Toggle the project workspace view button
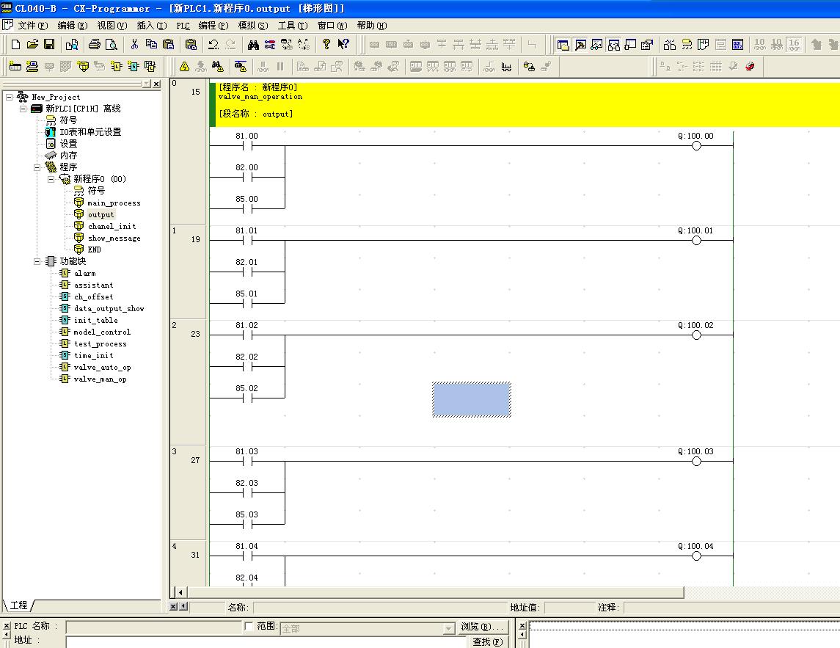Screen dimensions: 840x648 tap(563, 45)
